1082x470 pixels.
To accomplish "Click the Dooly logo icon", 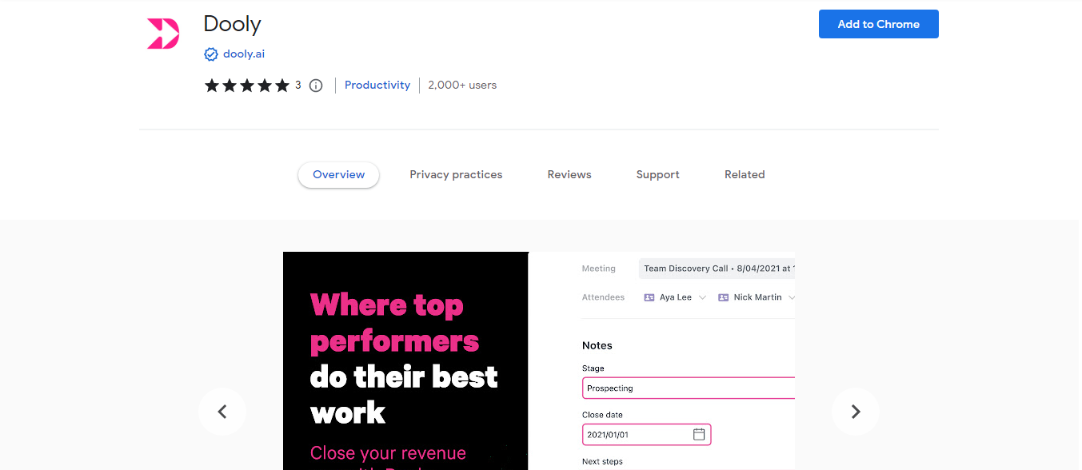I will pos(162,32).
